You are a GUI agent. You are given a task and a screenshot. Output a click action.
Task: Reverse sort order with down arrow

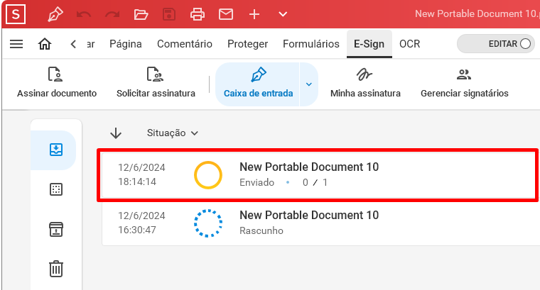[x=116, y=133]
